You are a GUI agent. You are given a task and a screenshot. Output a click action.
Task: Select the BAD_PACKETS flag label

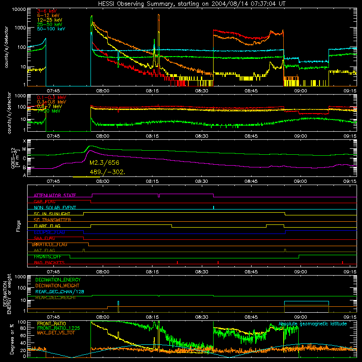(49, 263)
